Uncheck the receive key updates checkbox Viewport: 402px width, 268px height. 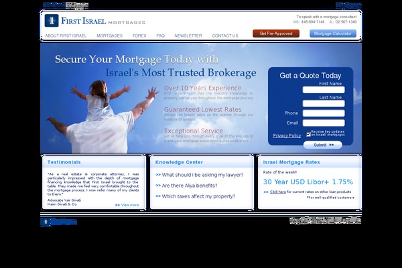[x=308, y=134]
